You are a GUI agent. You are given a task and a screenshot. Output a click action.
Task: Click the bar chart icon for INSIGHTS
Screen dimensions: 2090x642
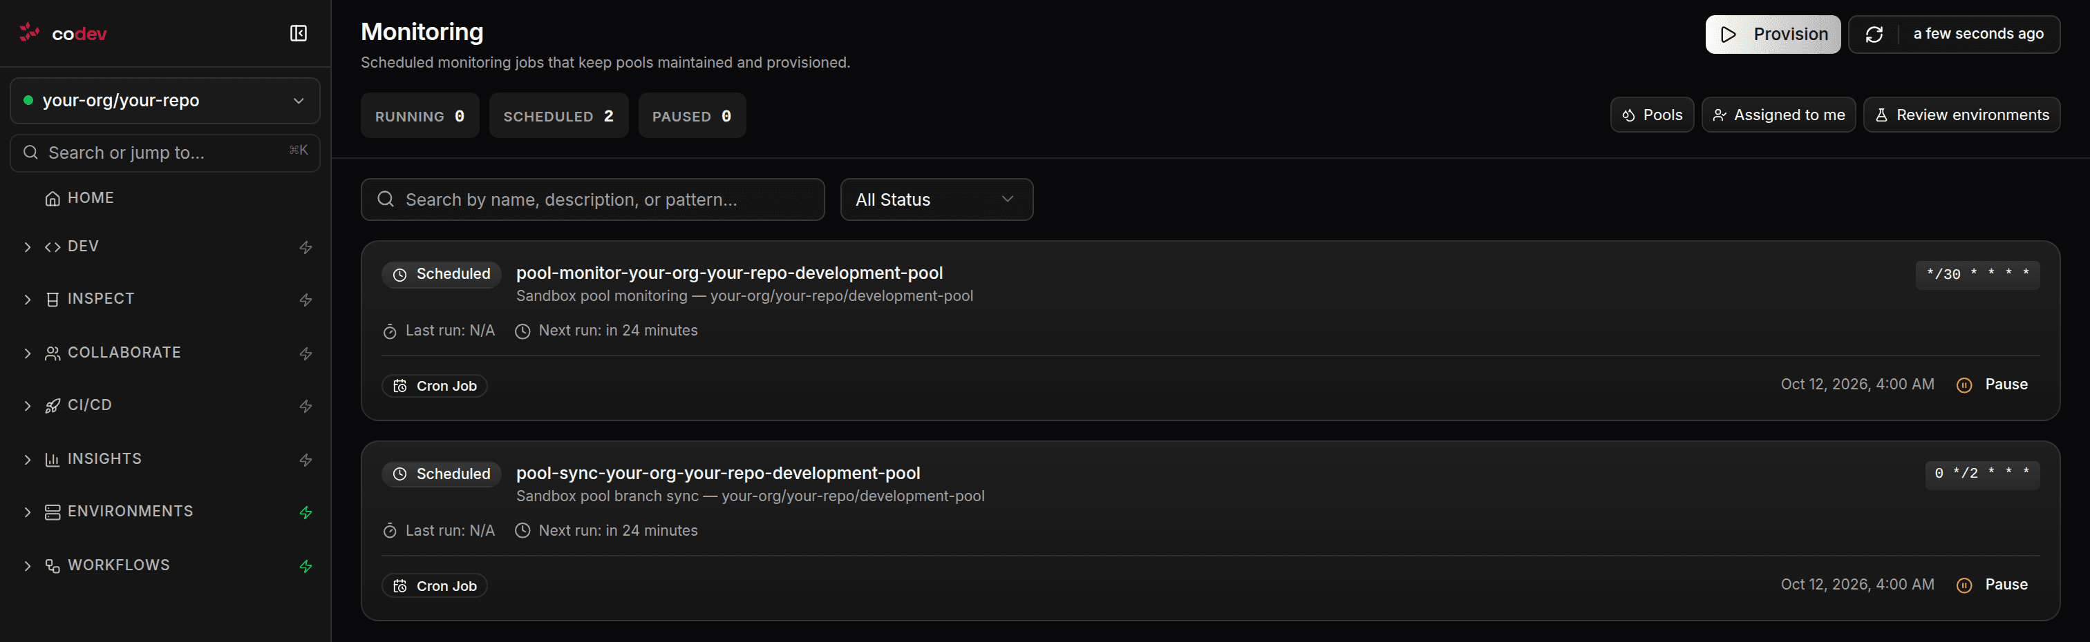[53, 460]
